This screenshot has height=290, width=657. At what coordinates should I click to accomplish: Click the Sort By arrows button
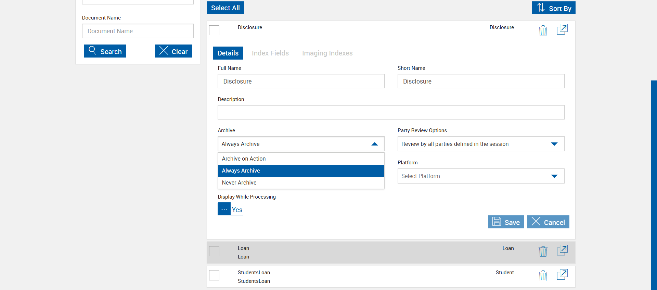pyautogui.click(x=553, y=8)
